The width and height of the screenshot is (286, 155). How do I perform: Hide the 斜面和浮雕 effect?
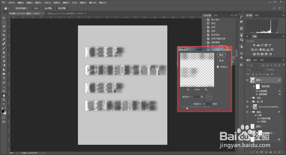click(x=258, y=118)
